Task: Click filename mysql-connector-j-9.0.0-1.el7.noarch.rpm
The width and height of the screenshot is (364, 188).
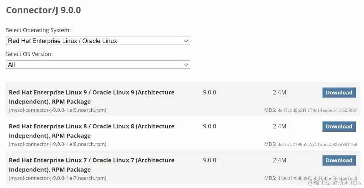Action: (x=58, y=178)
